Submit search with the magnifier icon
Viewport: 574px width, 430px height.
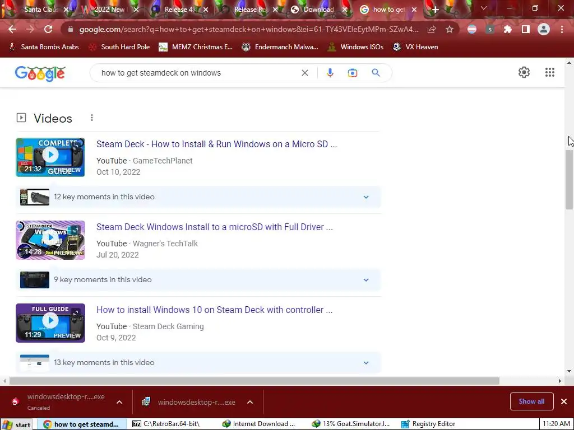(376, 73)
